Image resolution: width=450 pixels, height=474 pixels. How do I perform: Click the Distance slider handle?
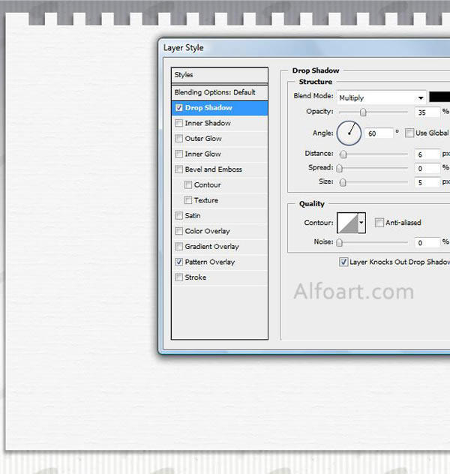343,154
